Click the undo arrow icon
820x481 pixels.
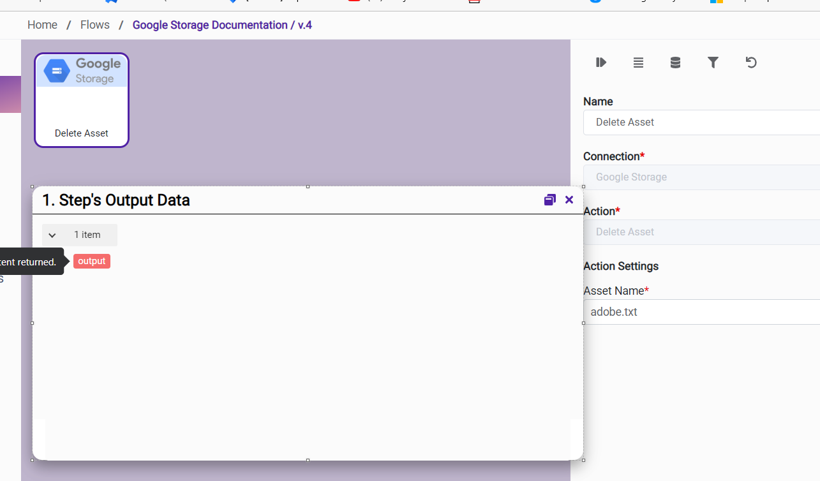751,63
